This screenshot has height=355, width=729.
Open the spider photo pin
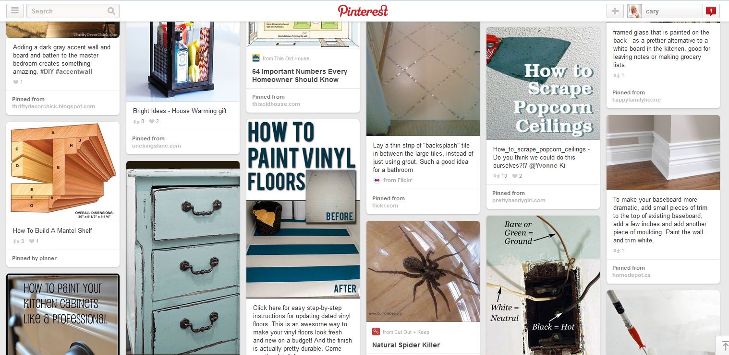tap(423, 271)
